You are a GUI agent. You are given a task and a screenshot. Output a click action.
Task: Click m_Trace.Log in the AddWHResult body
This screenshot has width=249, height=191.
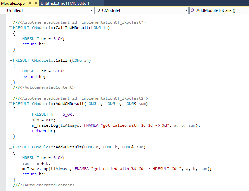pyautogui.click(x=35, y=169)
